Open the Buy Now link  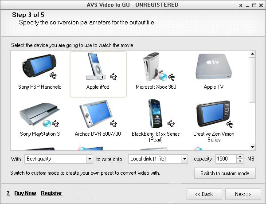pos(25,193)
